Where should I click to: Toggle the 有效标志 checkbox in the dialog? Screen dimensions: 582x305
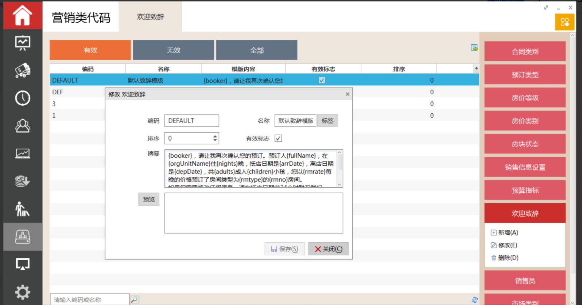pos(278,138)
